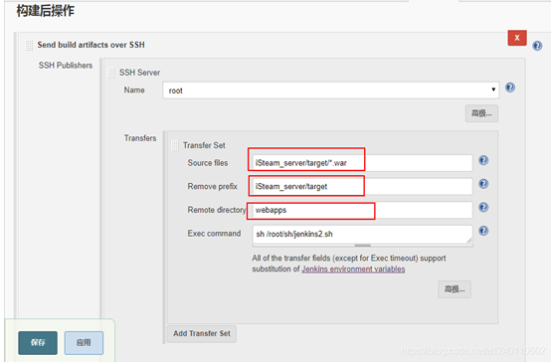Expand advanced options in the Transfer Set
This screenshot has width=551, height=362.
point(455,289)
